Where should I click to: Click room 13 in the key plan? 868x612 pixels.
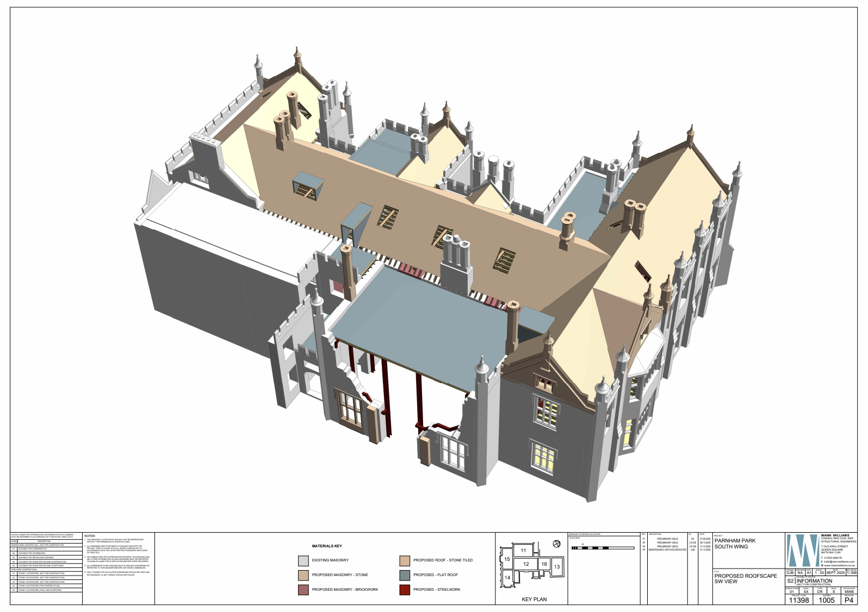pos(556,567)
